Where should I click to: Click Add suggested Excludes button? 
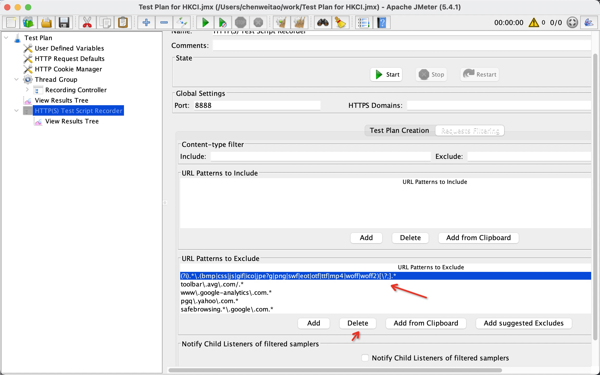click(x=524, y=323)
